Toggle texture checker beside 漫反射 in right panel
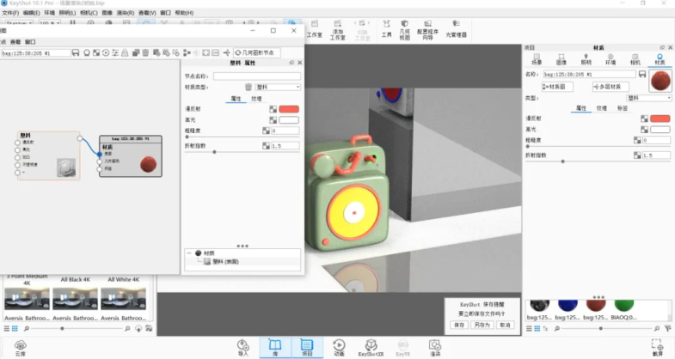This screenshot has width=675, height=359. (x=642, y=119)
